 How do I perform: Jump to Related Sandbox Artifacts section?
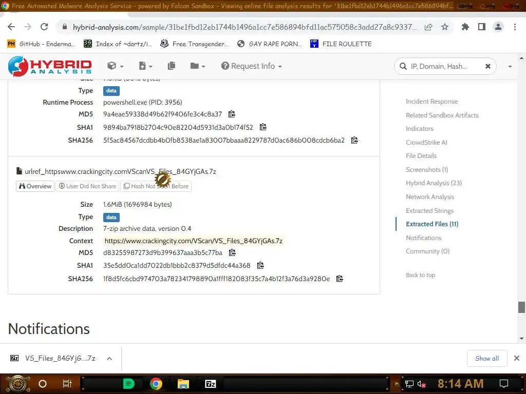pyautogui.click(x=442, y=115)
